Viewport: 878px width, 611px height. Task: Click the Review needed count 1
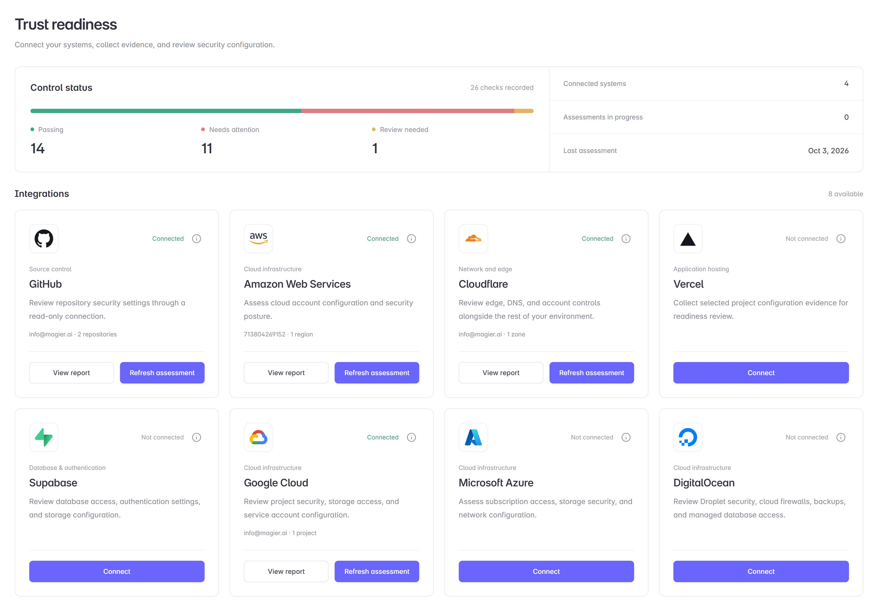click(x=375, y=148)
